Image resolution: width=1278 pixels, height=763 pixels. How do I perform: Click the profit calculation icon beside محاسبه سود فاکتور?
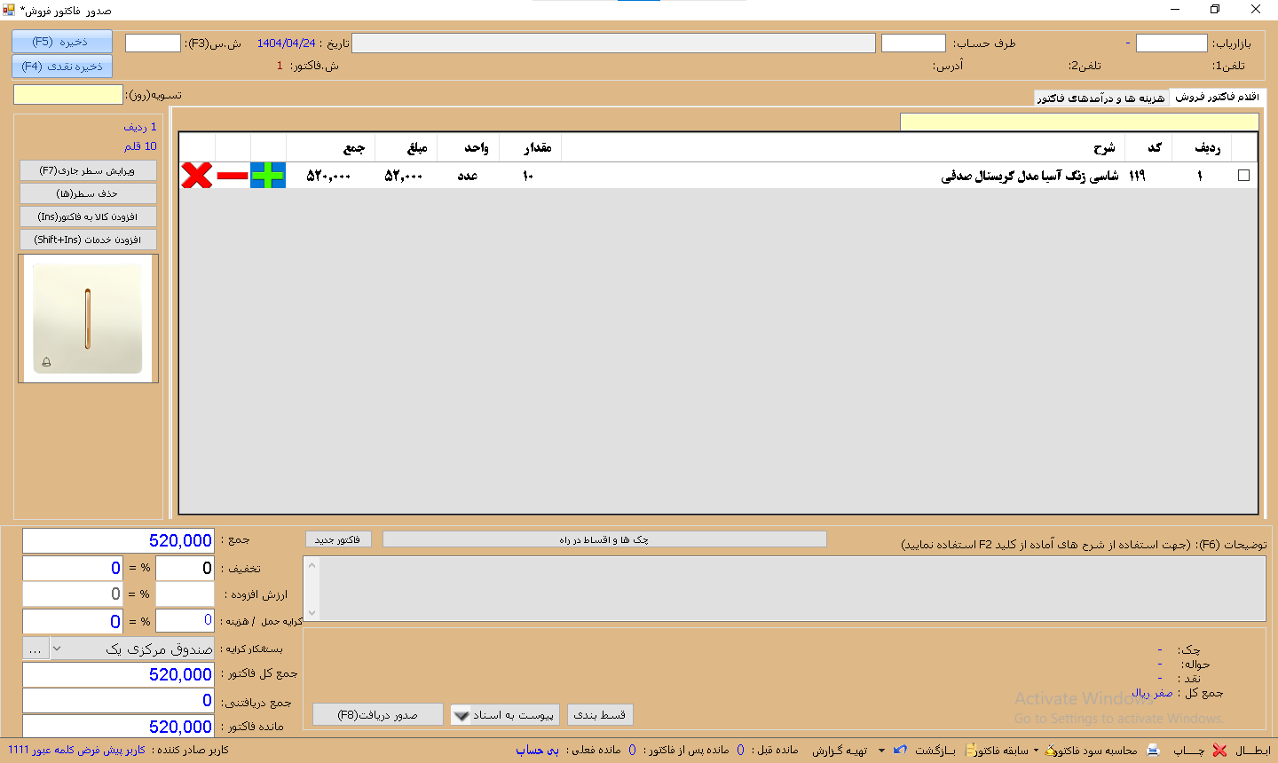[x=1050, y=750]
